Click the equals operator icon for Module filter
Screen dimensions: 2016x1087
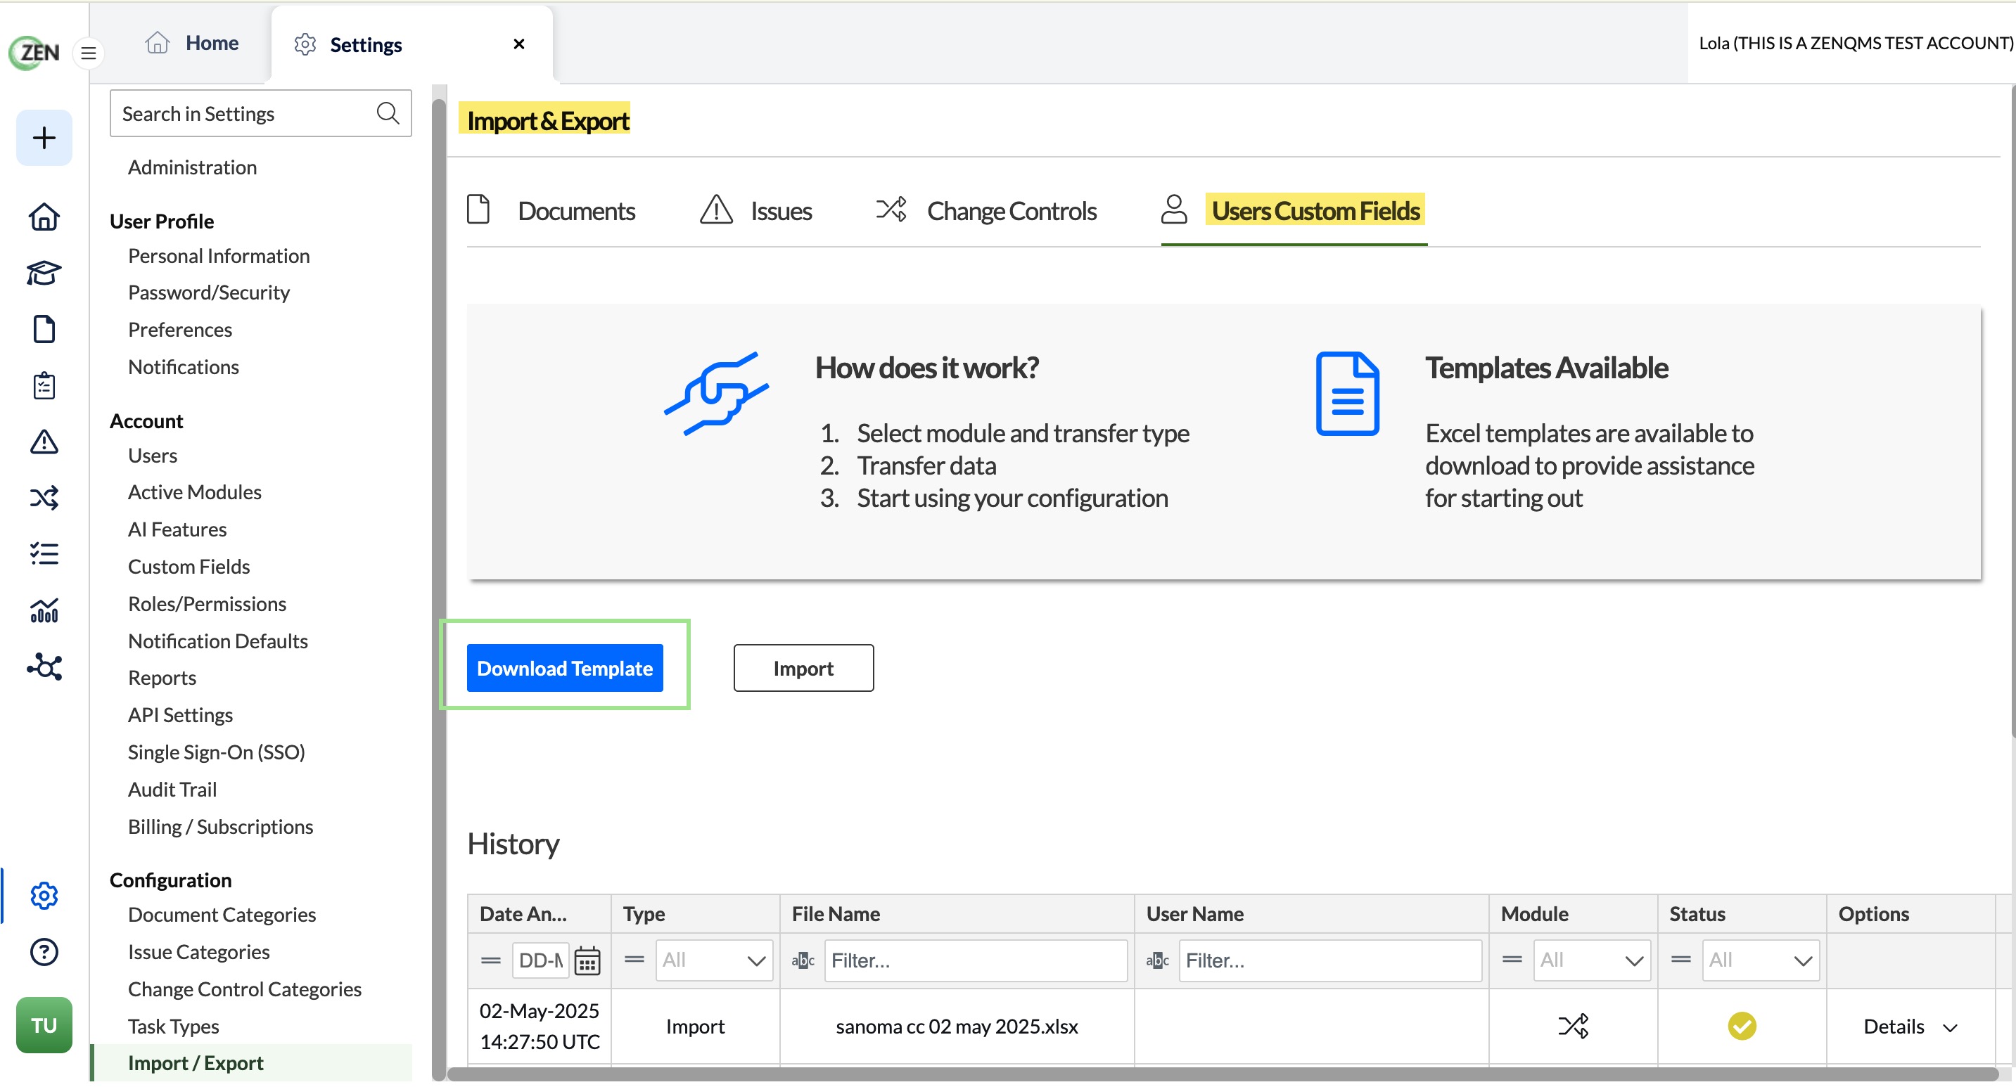coord(1512,960)
